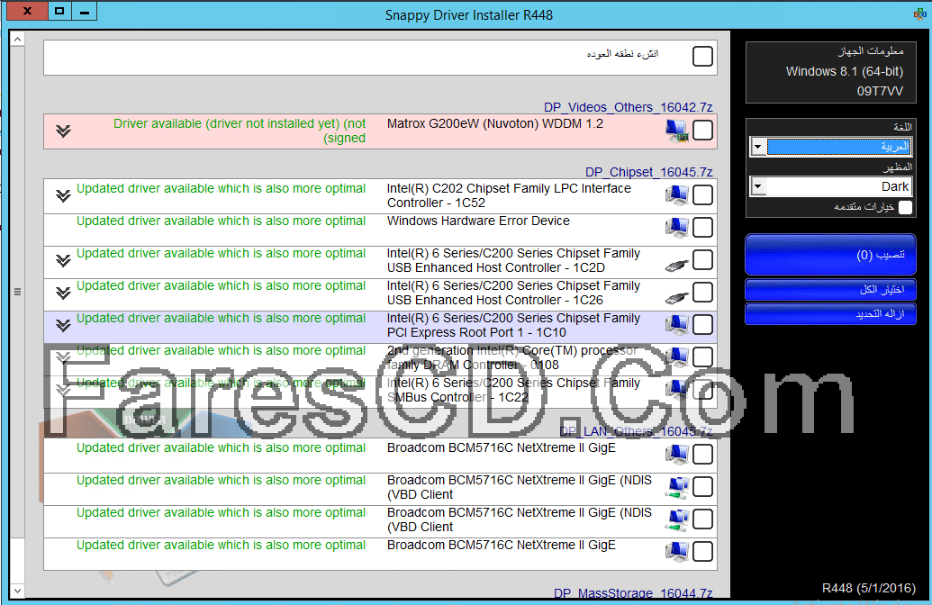Click the 'Driver available (driver not installed yet)' status
Screen dimensions: 932x605
click(x=240, y=131)
